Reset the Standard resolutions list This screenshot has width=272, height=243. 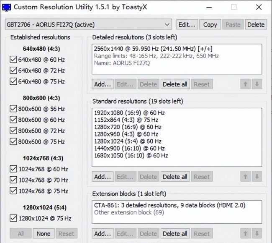[202, 177]
